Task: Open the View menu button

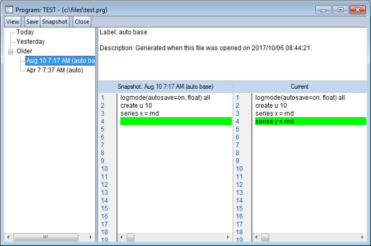Action: [13, 22]
